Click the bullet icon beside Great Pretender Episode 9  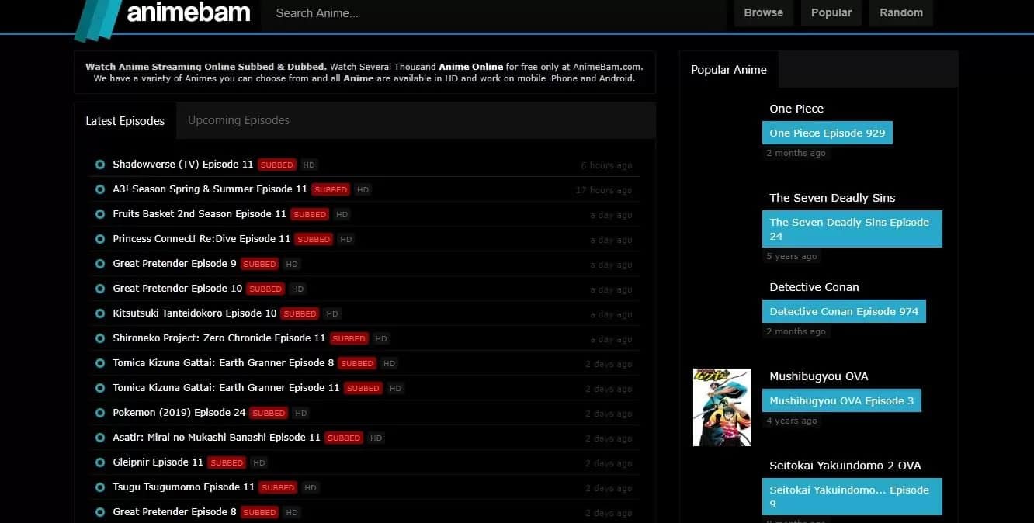pos(100,264)
